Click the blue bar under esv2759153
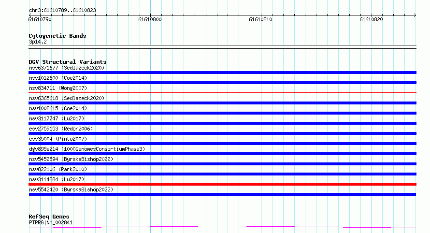430x233 pixels. click(222, 133)
